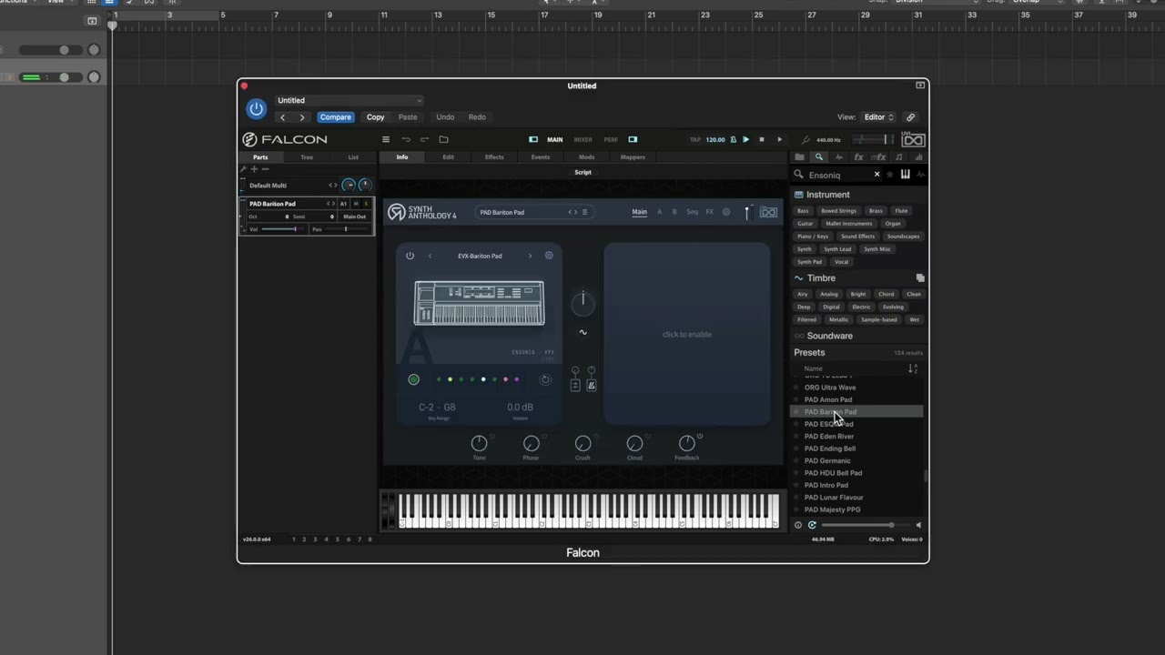Image resolution: width=1165 pixels, height=655 pixels.
Task: Toggle the keyboard instrument filter icon in search
Action: tap(906, 175)
